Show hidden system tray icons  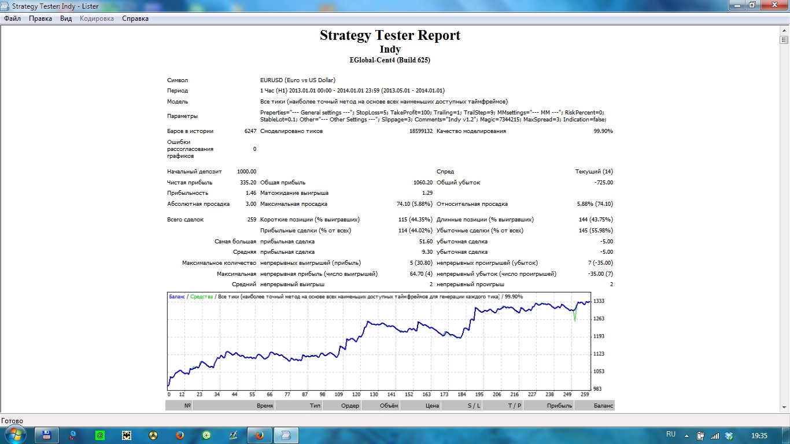(686, 435)
